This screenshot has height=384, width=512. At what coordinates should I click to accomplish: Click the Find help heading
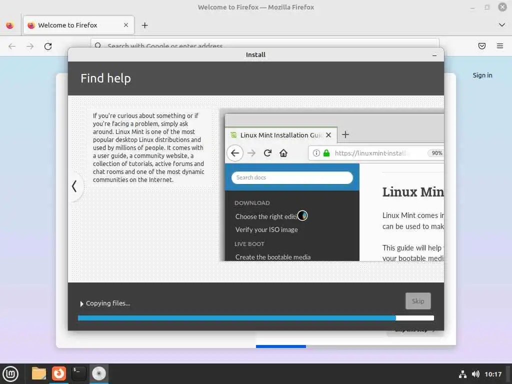105,78
